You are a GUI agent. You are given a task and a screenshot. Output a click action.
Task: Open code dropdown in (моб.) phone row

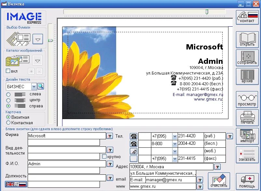pyautogui.click(x=175, y=151)
